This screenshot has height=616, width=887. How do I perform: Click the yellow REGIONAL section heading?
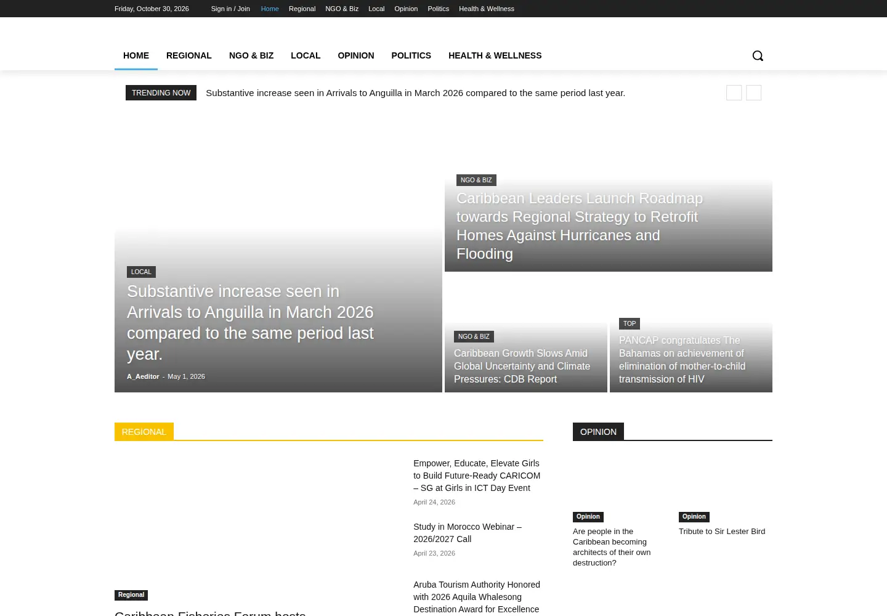tap(144, 432)
